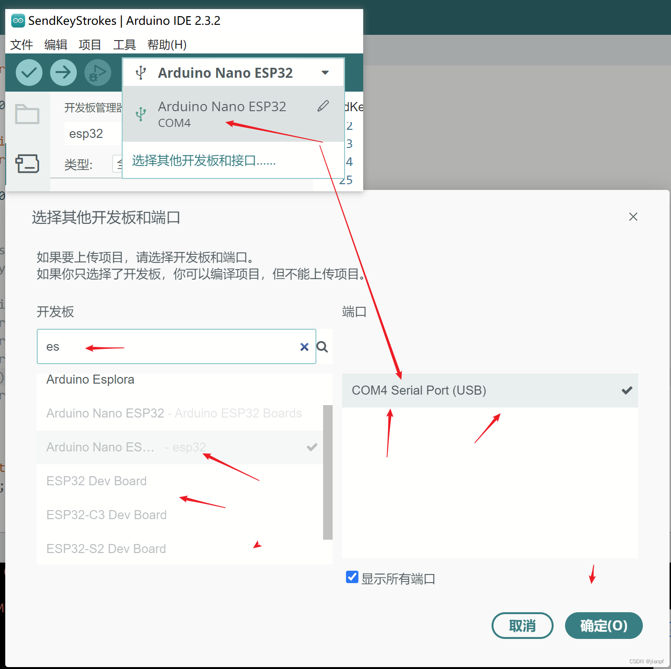
Task: Select Arduino Nano ES… - esp32 board row
Action: (x=180, y=447)
